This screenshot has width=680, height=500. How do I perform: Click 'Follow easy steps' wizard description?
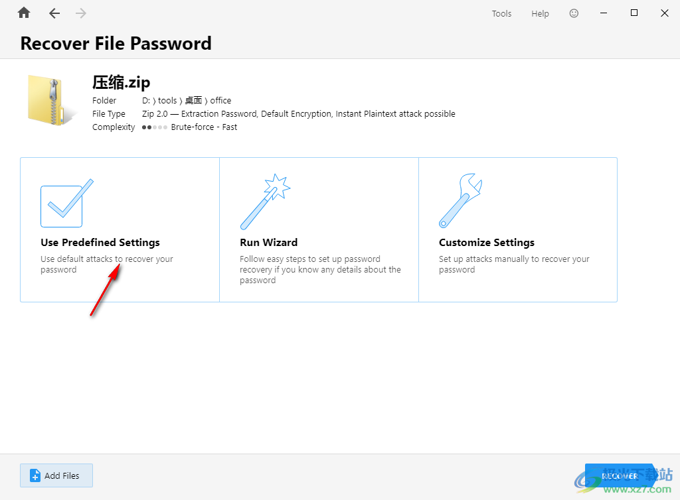(320, 269)
